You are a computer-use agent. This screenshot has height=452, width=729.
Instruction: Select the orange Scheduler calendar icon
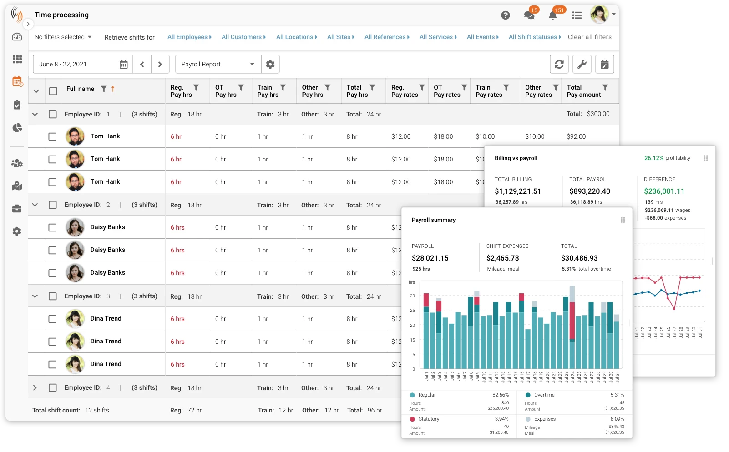coord(17,82)
